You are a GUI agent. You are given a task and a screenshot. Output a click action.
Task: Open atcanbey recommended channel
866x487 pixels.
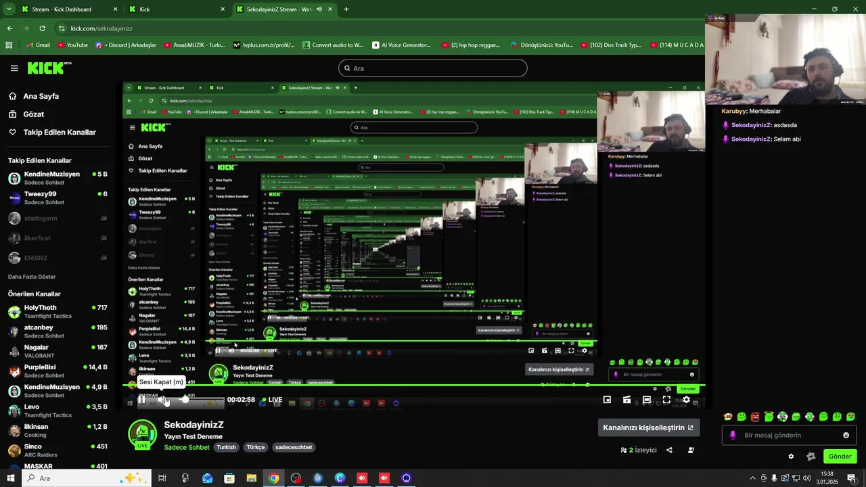[58, 331]
